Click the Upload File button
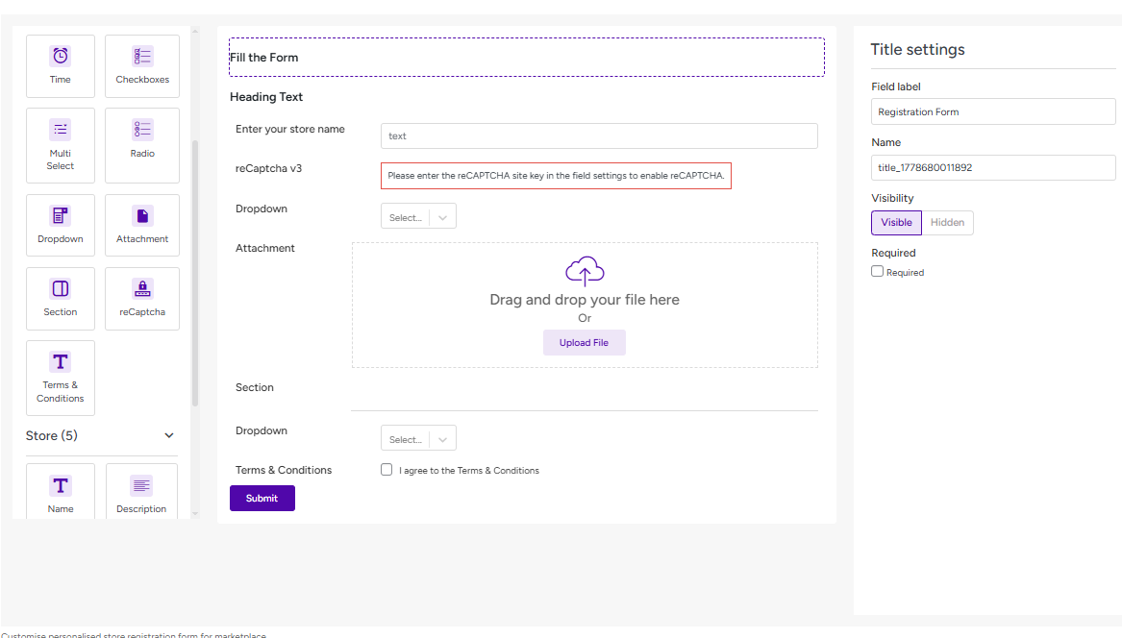This screenshot has width=1122, height=638. tap(584, 343)
